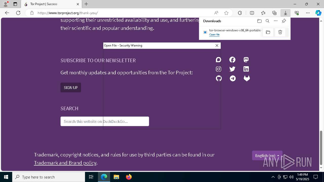Go back to previous page

(7, 13)
